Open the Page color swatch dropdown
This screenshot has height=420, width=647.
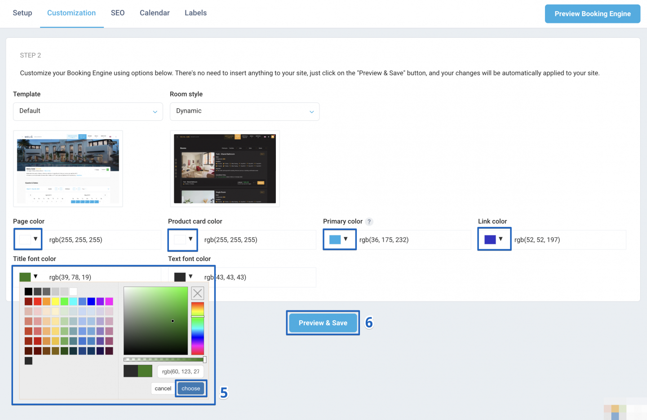coord(28,239)
